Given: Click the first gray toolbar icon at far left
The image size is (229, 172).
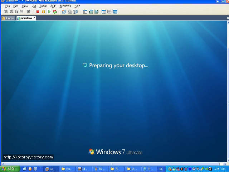Looking at the screenshot, I should click(6, 11).
